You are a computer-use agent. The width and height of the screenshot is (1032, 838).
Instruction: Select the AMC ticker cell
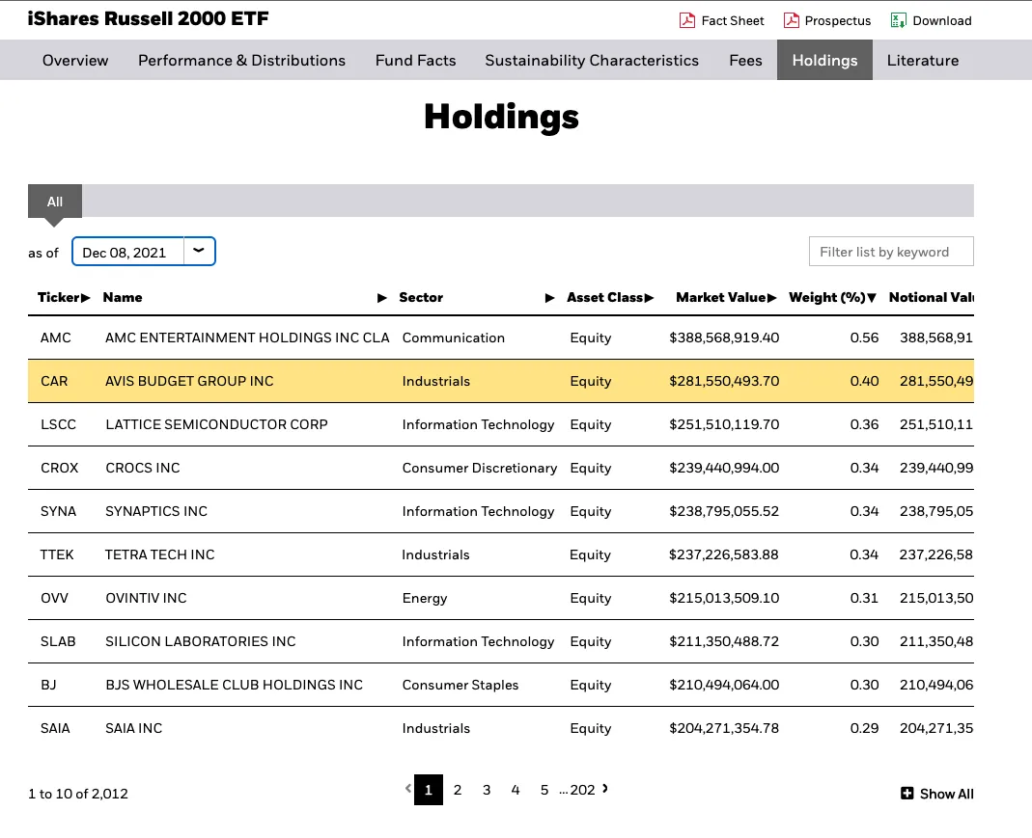point(55,338)
